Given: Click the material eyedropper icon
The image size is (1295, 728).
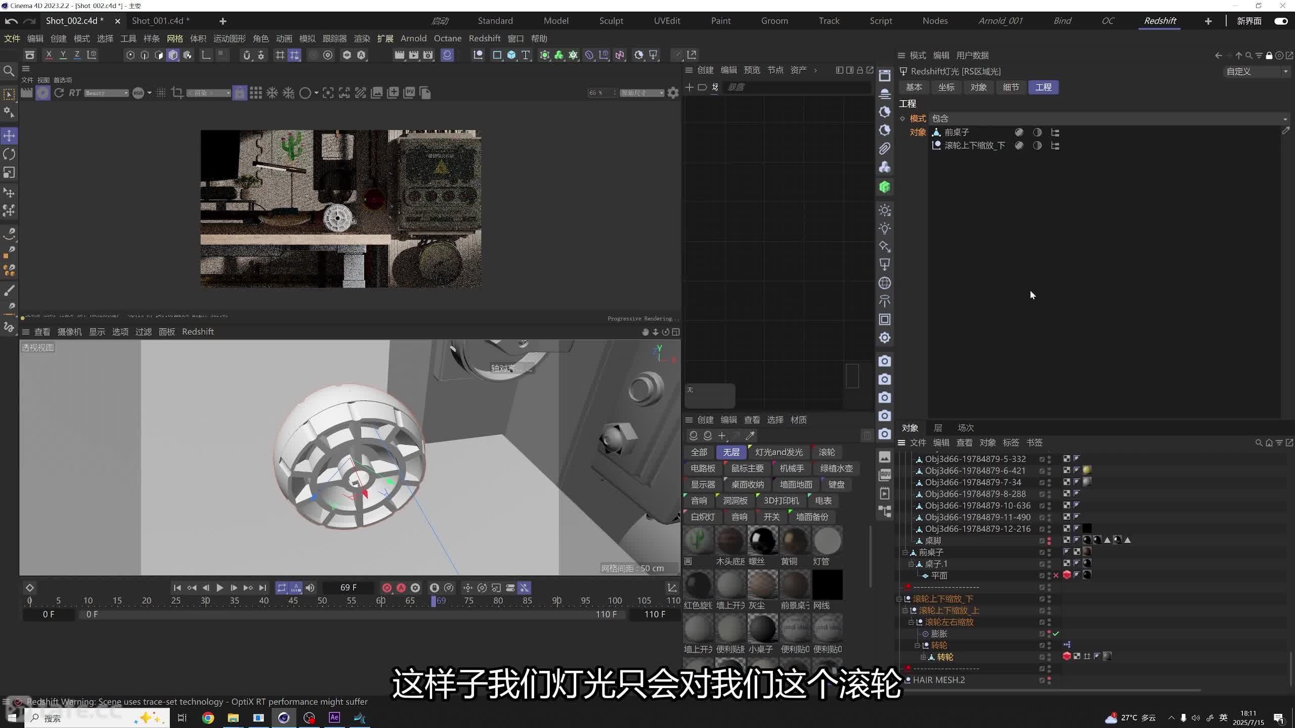Looking at the screenshot, I should click(x=750, y=436).
